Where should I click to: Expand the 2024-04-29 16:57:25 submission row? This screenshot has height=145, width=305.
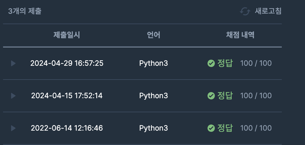pyautogui.click(x=13, y=63)
